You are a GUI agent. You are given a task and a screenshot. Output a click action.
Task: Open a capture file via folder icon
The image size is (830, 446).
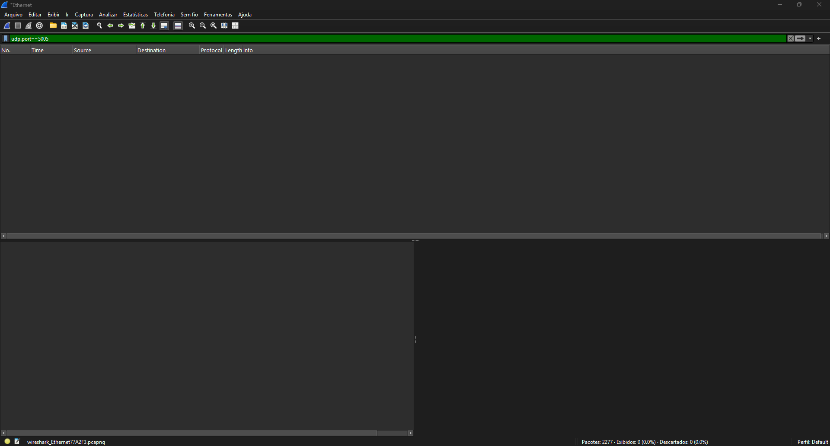53,26
